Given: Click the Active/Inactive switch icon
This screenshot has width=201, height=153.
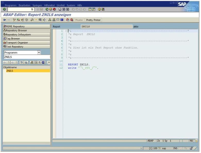Looking at the screenshot, I should [18, 20].
